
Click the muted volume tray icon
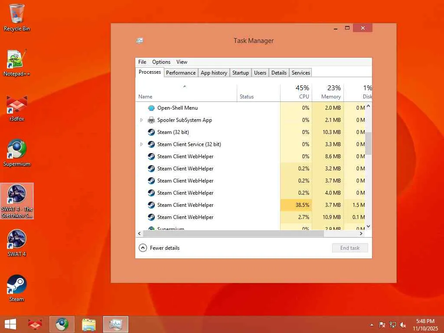pos(403,325)
